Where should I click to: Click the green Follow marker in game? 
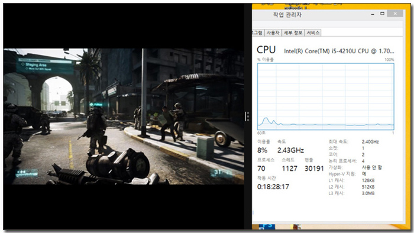point(96,105)
